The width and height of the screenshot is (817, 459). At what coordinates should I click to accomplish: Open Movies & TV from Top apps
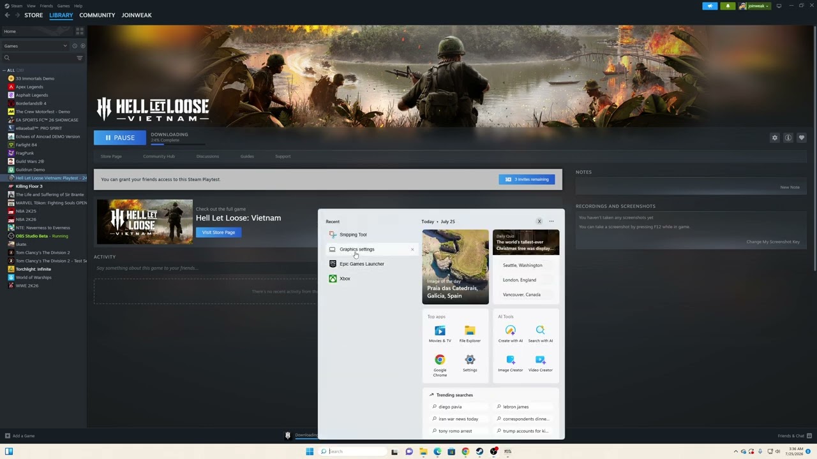(440, 333)
